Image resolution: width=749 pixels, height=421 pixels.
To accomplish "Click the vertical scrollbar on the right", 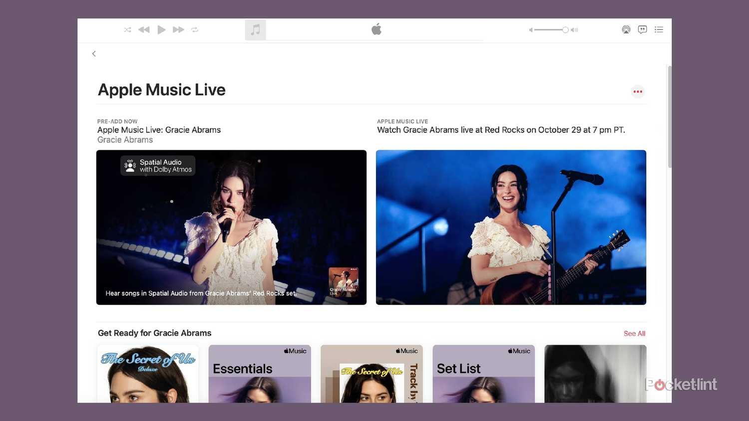I will point(670,117).
